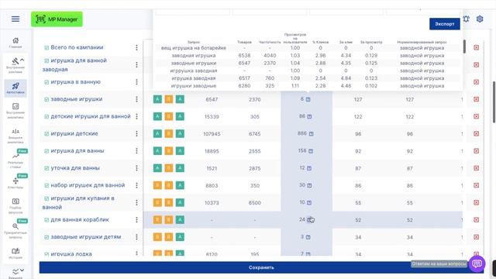Image resolution: width=496 pixels, height=279 pixels.
Task: Click the Сохранить button
Action: click(261, 267)
